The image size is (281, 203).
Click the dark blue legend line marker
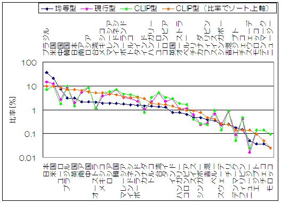coord(47,9)
